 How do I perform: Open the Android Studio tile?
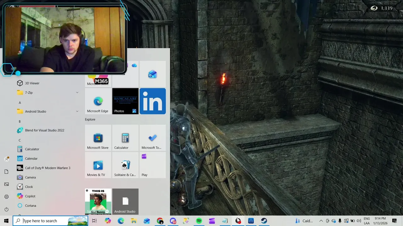coord(125,202)
